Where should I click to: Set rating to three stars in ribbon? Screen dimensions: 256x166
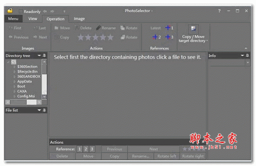[x=96, y=37]
